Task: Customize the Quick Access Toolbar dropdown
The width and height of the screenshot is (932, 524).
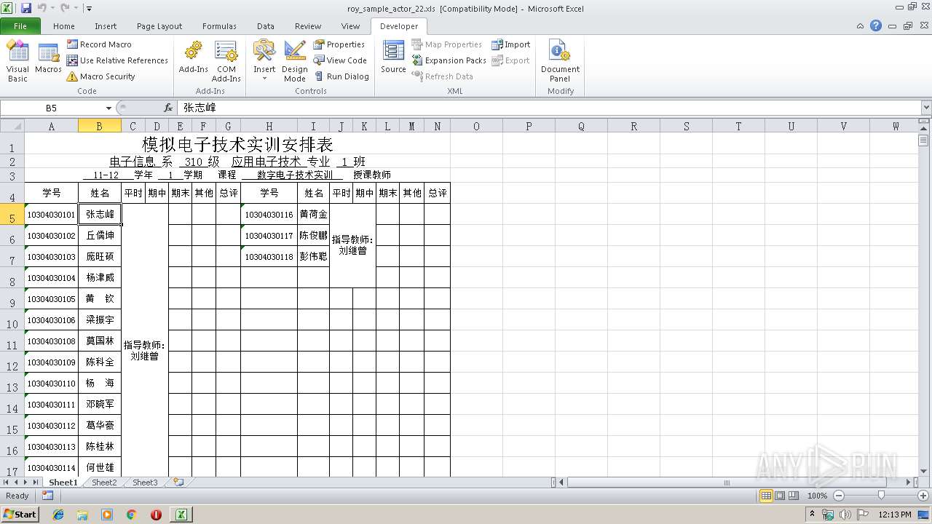Action: [x=89, y=9]
